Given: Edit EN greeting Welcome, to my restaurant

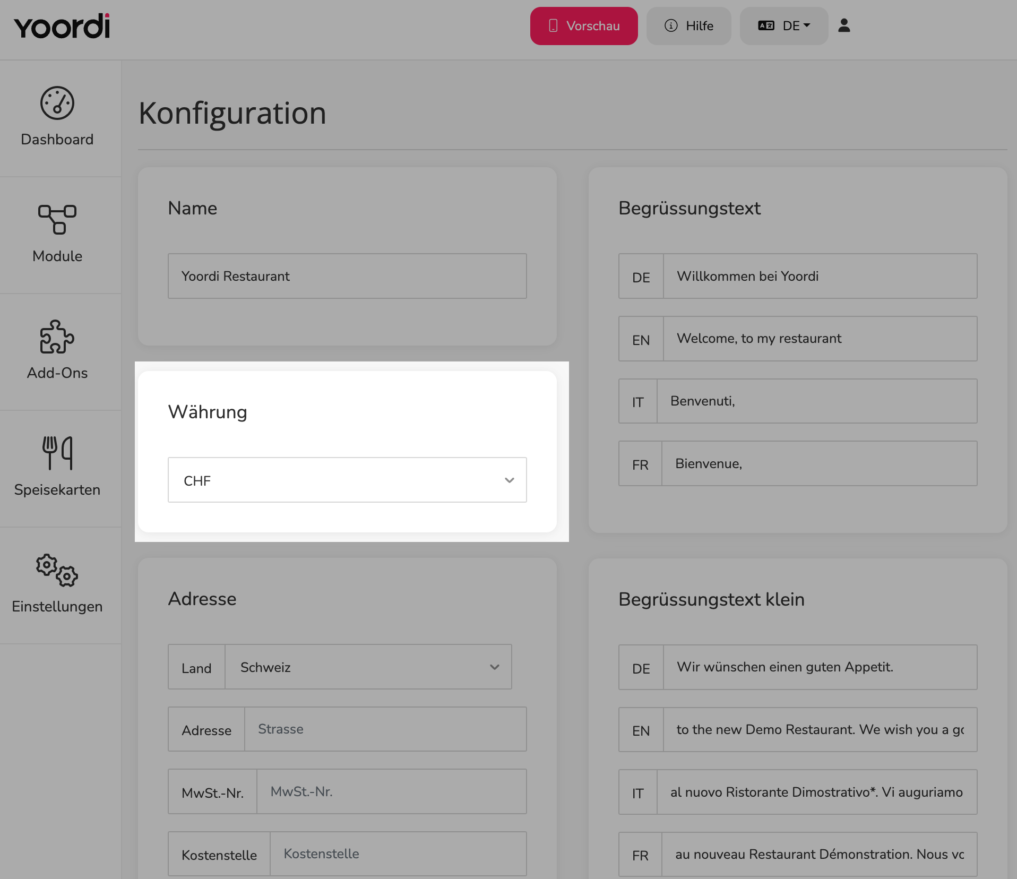Looking at the screenshot, I should (820, 339).
